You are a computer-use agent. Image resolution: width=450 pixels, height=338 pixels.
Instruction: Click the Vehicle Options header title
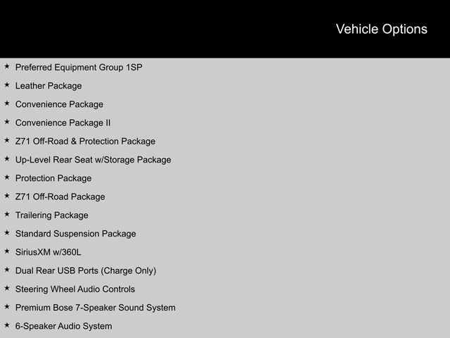coord(381,29)
